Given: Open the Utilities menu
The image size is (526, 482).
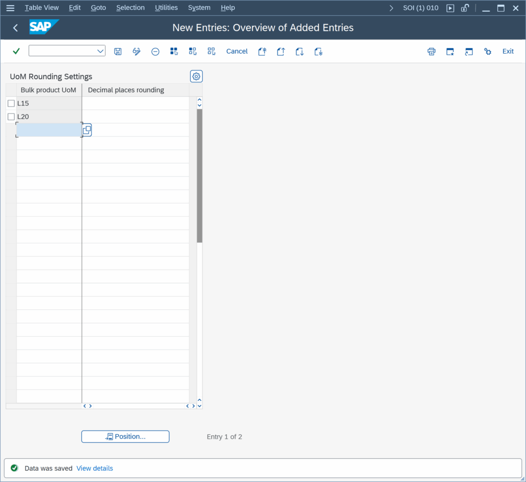Looking at the screenshot, I should coord(166,8).
